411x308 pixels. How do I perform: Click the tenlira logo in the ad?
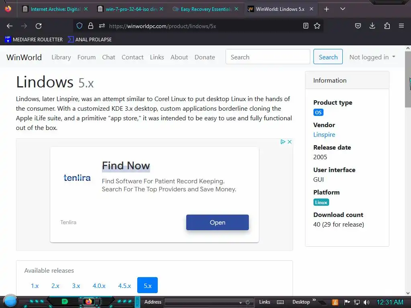click(x=77, y=178)
